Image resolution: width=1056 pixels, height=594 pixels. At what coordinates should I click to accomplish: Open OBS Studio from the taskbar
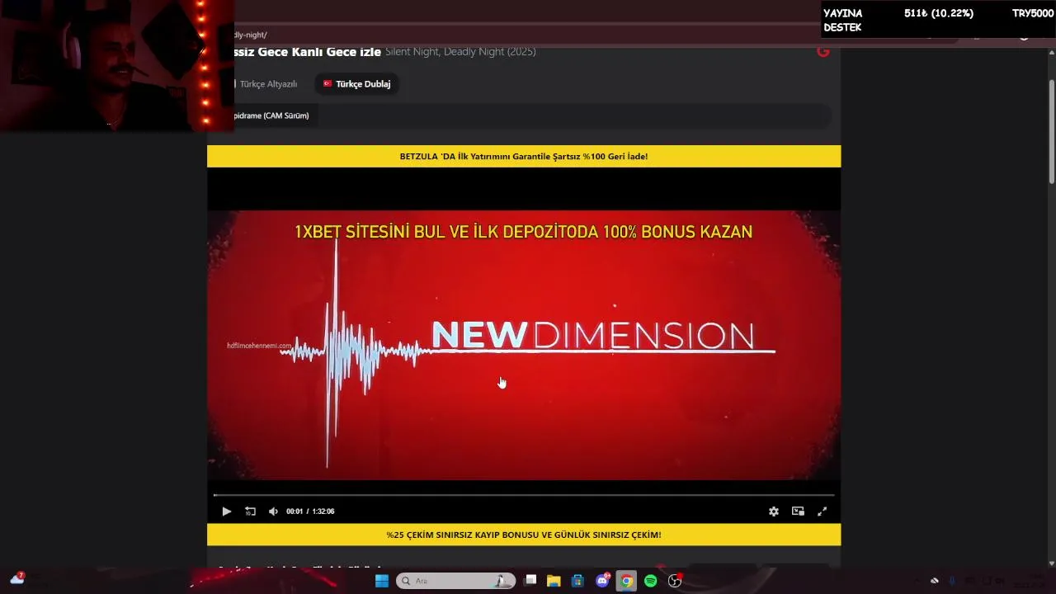click(675, 581)
